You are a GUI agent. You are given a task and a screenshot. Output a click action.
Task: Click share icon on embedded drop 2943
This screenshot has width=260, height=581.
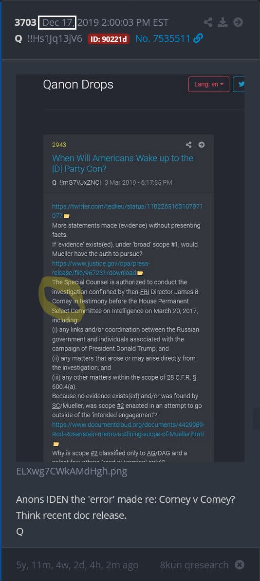[x=189, y=144]
